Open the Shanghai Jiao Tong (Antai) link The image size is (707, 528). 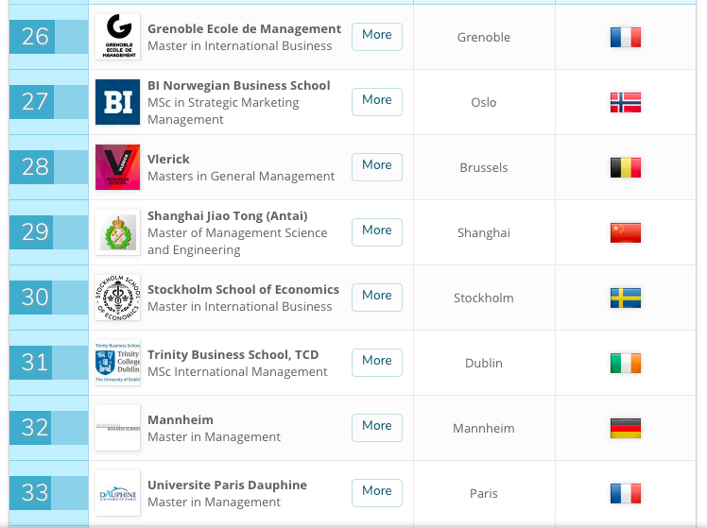pyautogui.click(x=227, y=215)
